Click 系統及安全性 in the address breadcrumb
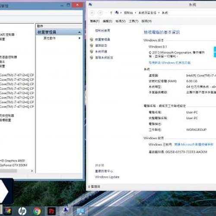 [147, 13]
